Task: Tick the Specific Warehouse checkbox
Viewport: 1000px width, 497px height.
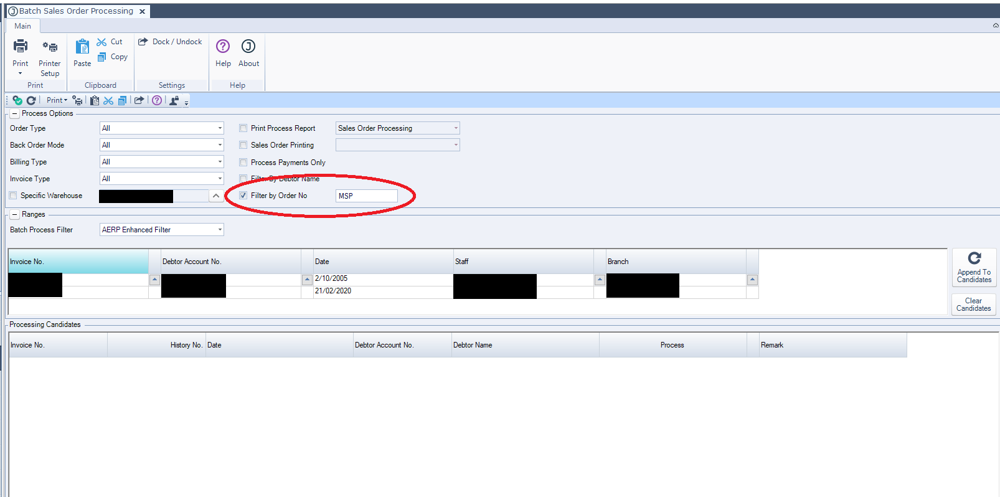Action: tap(13, 196)
